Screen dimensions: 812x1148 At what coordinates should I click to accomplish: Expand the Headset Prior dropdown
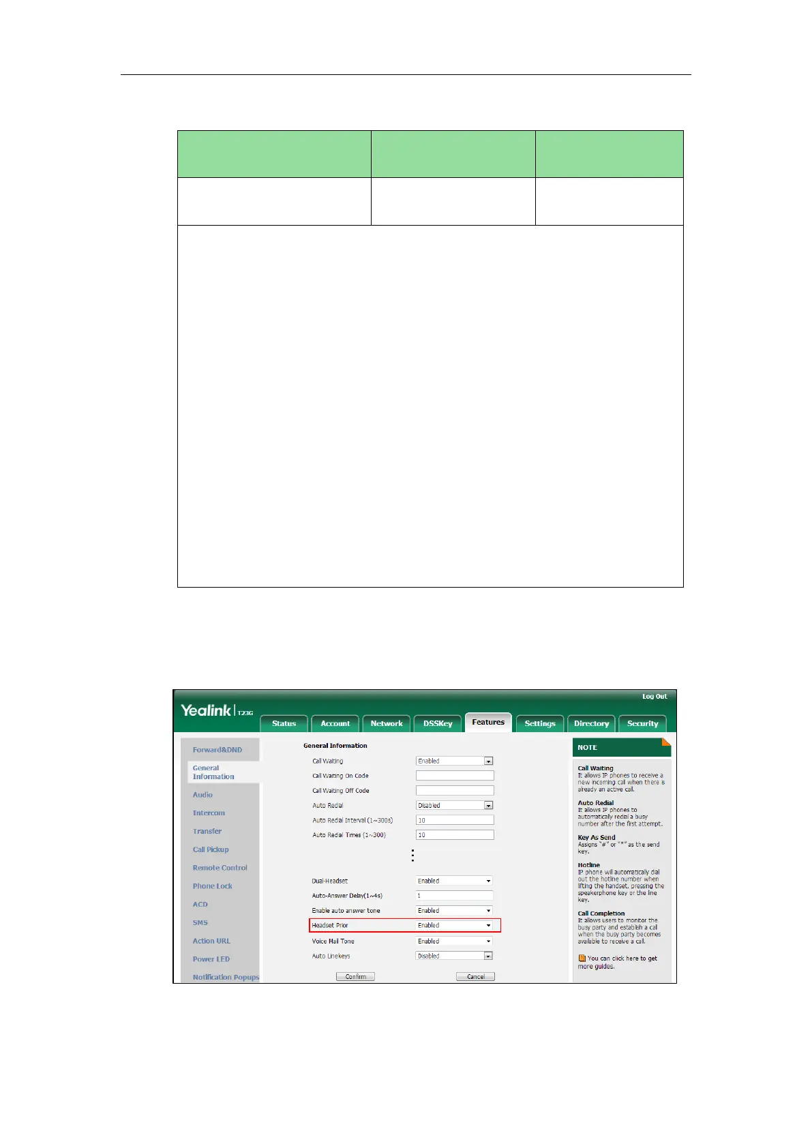455,926
